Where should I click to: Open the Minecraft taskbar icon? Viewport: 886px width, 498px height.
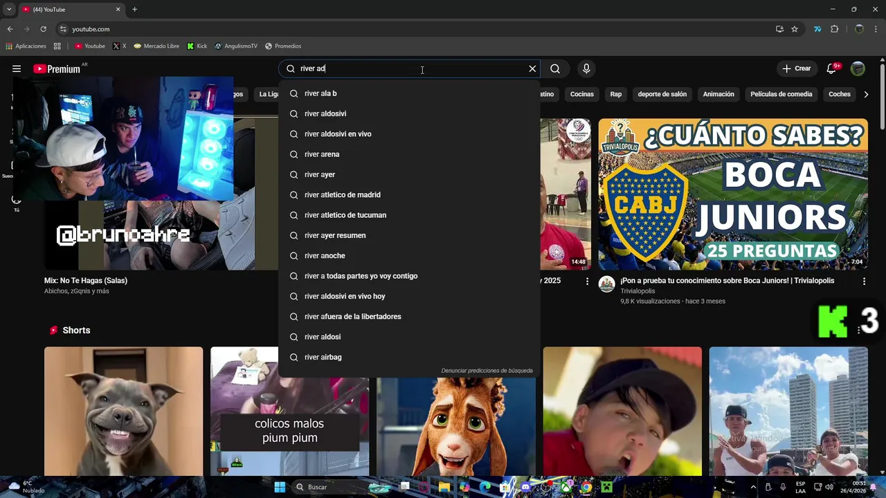point(607,487)
